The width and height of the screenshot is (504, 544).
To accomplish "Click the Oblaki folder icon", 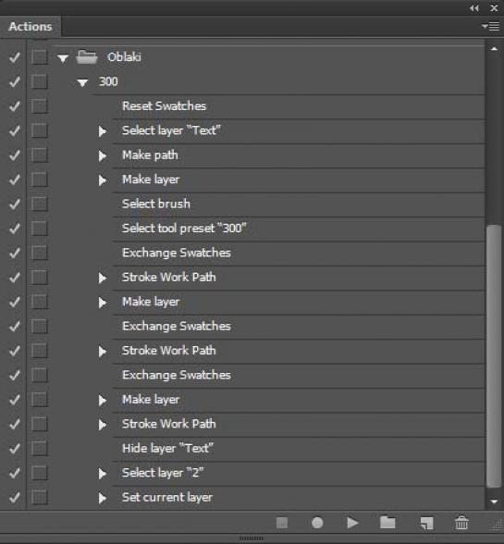I will tap(86, 57).
